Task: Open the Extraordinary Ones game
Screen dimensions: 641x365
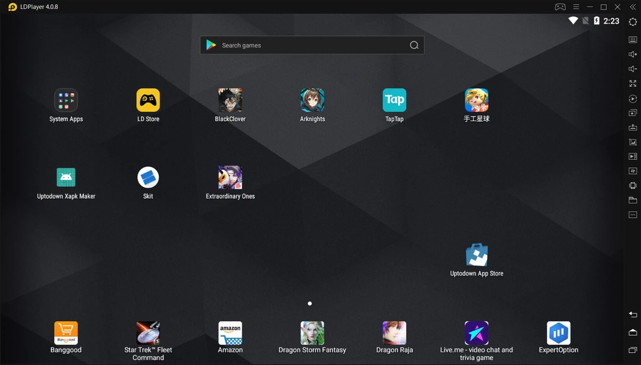Action: click(230, 178)
